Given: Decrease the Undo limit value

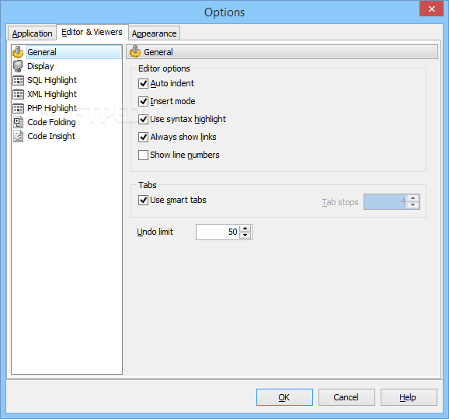Looking at the screenshot, I should (x=245, y=236).
